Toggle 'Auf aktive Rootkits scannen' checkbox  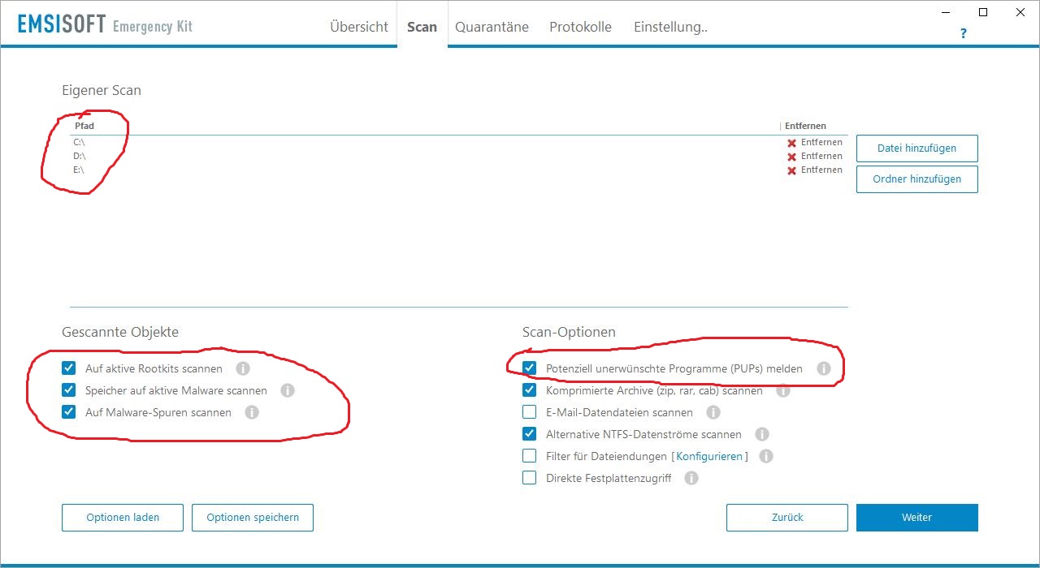pos(69,368)
